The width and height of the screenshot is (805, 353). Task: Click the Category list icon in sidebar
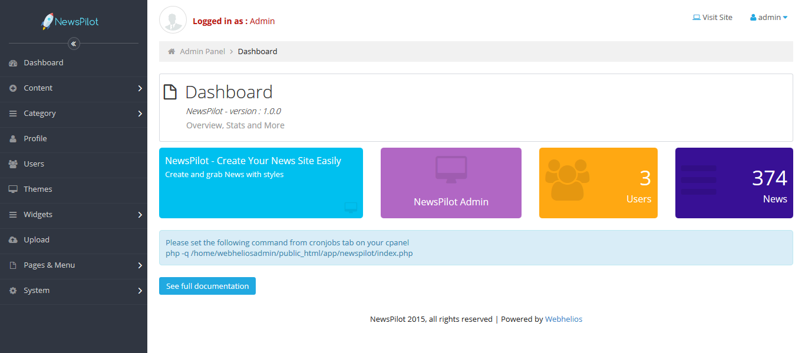click(13, 114)
